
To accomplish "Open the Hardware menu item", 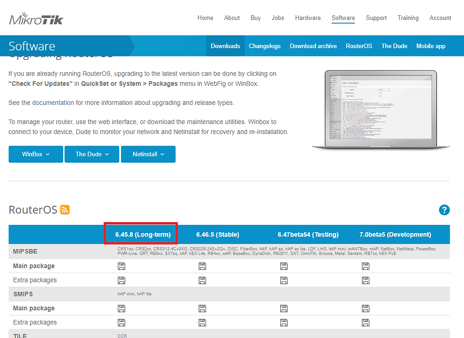I will tap(308, 18).
